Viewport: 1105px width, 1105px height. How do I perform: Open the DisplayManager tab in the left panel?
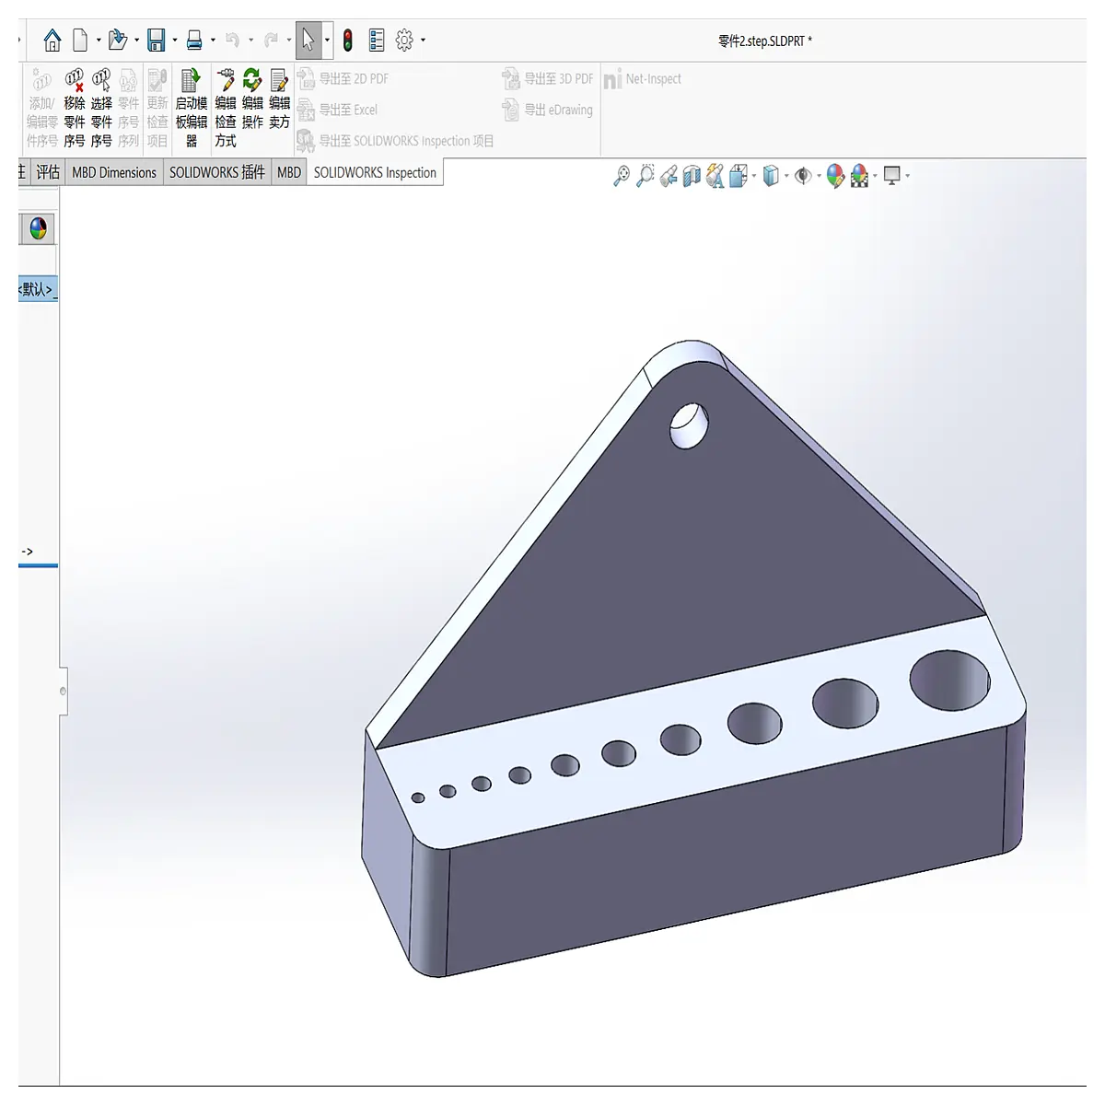tap(38, 228)
